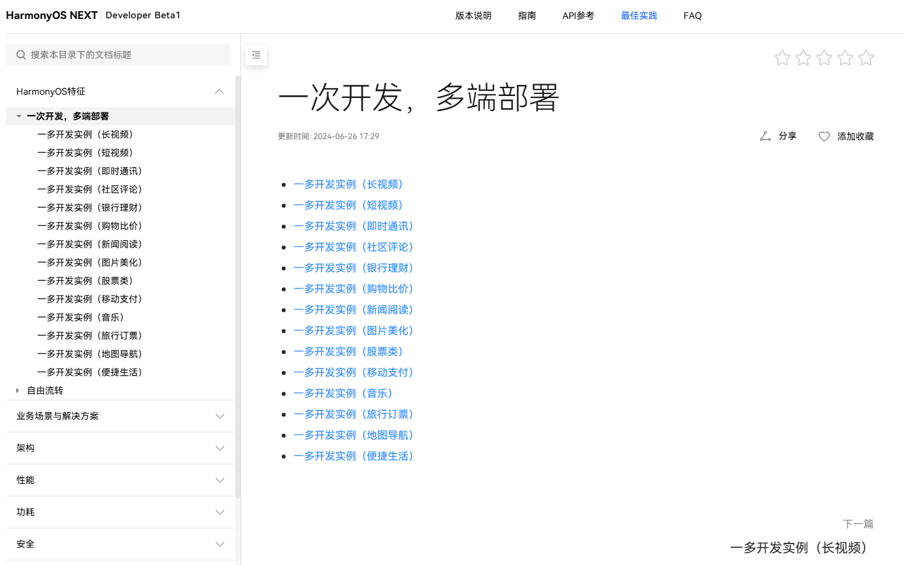The height and width of the screenshot is (565, 904).
Task: Expand the 功耗 section chevron
Action: pyautogui.click(x=220, y=512)
